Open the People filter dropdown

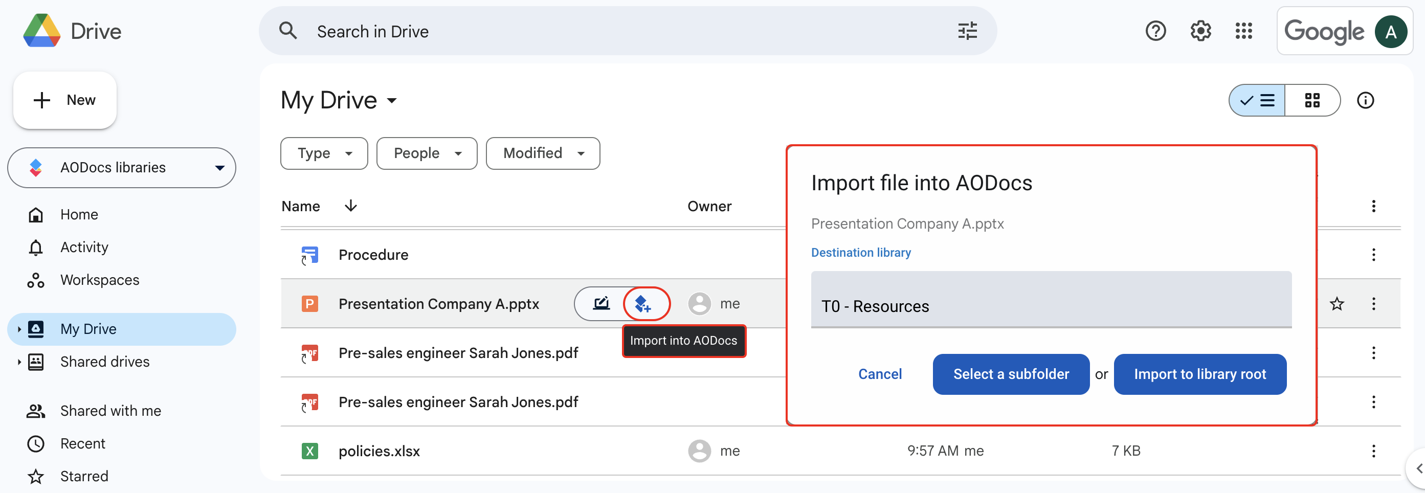click(x=427, y=153)
